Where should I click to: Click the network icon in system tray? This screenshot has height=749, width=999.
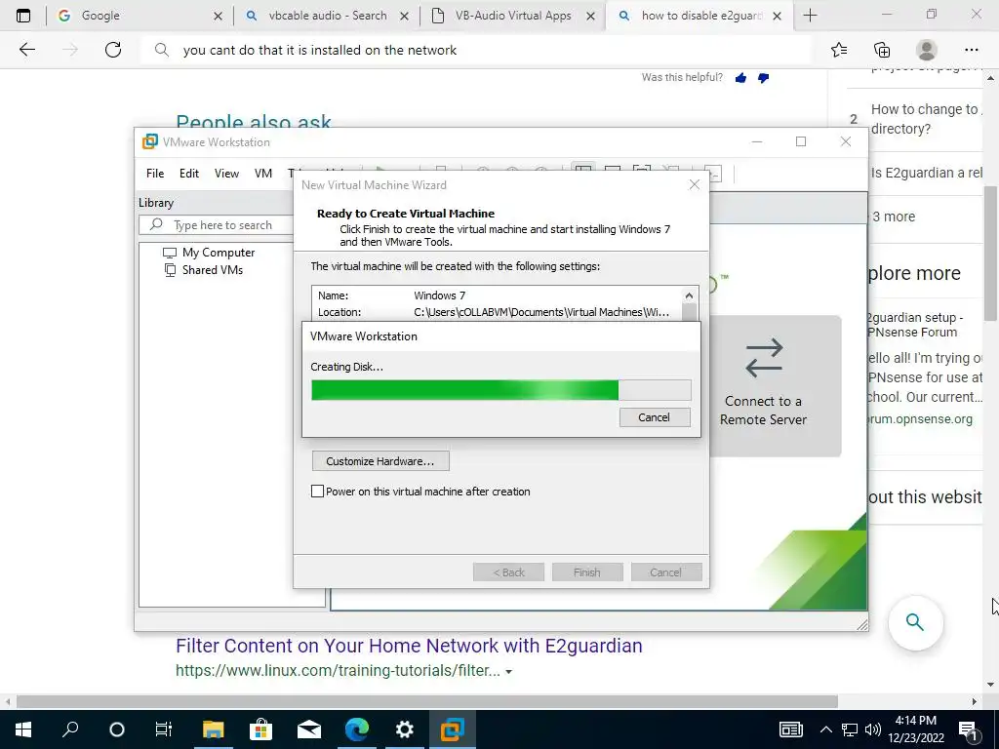[x=850, y=729]
